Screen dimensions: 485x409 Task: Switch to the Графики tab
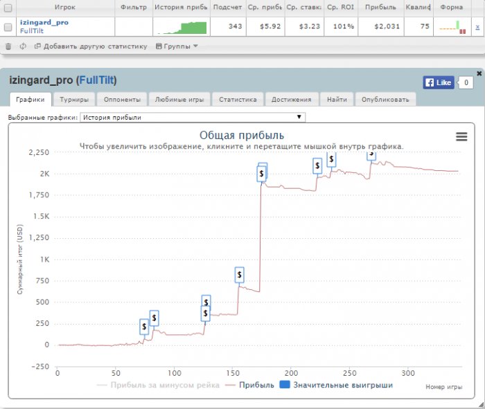tap(30, 100)
